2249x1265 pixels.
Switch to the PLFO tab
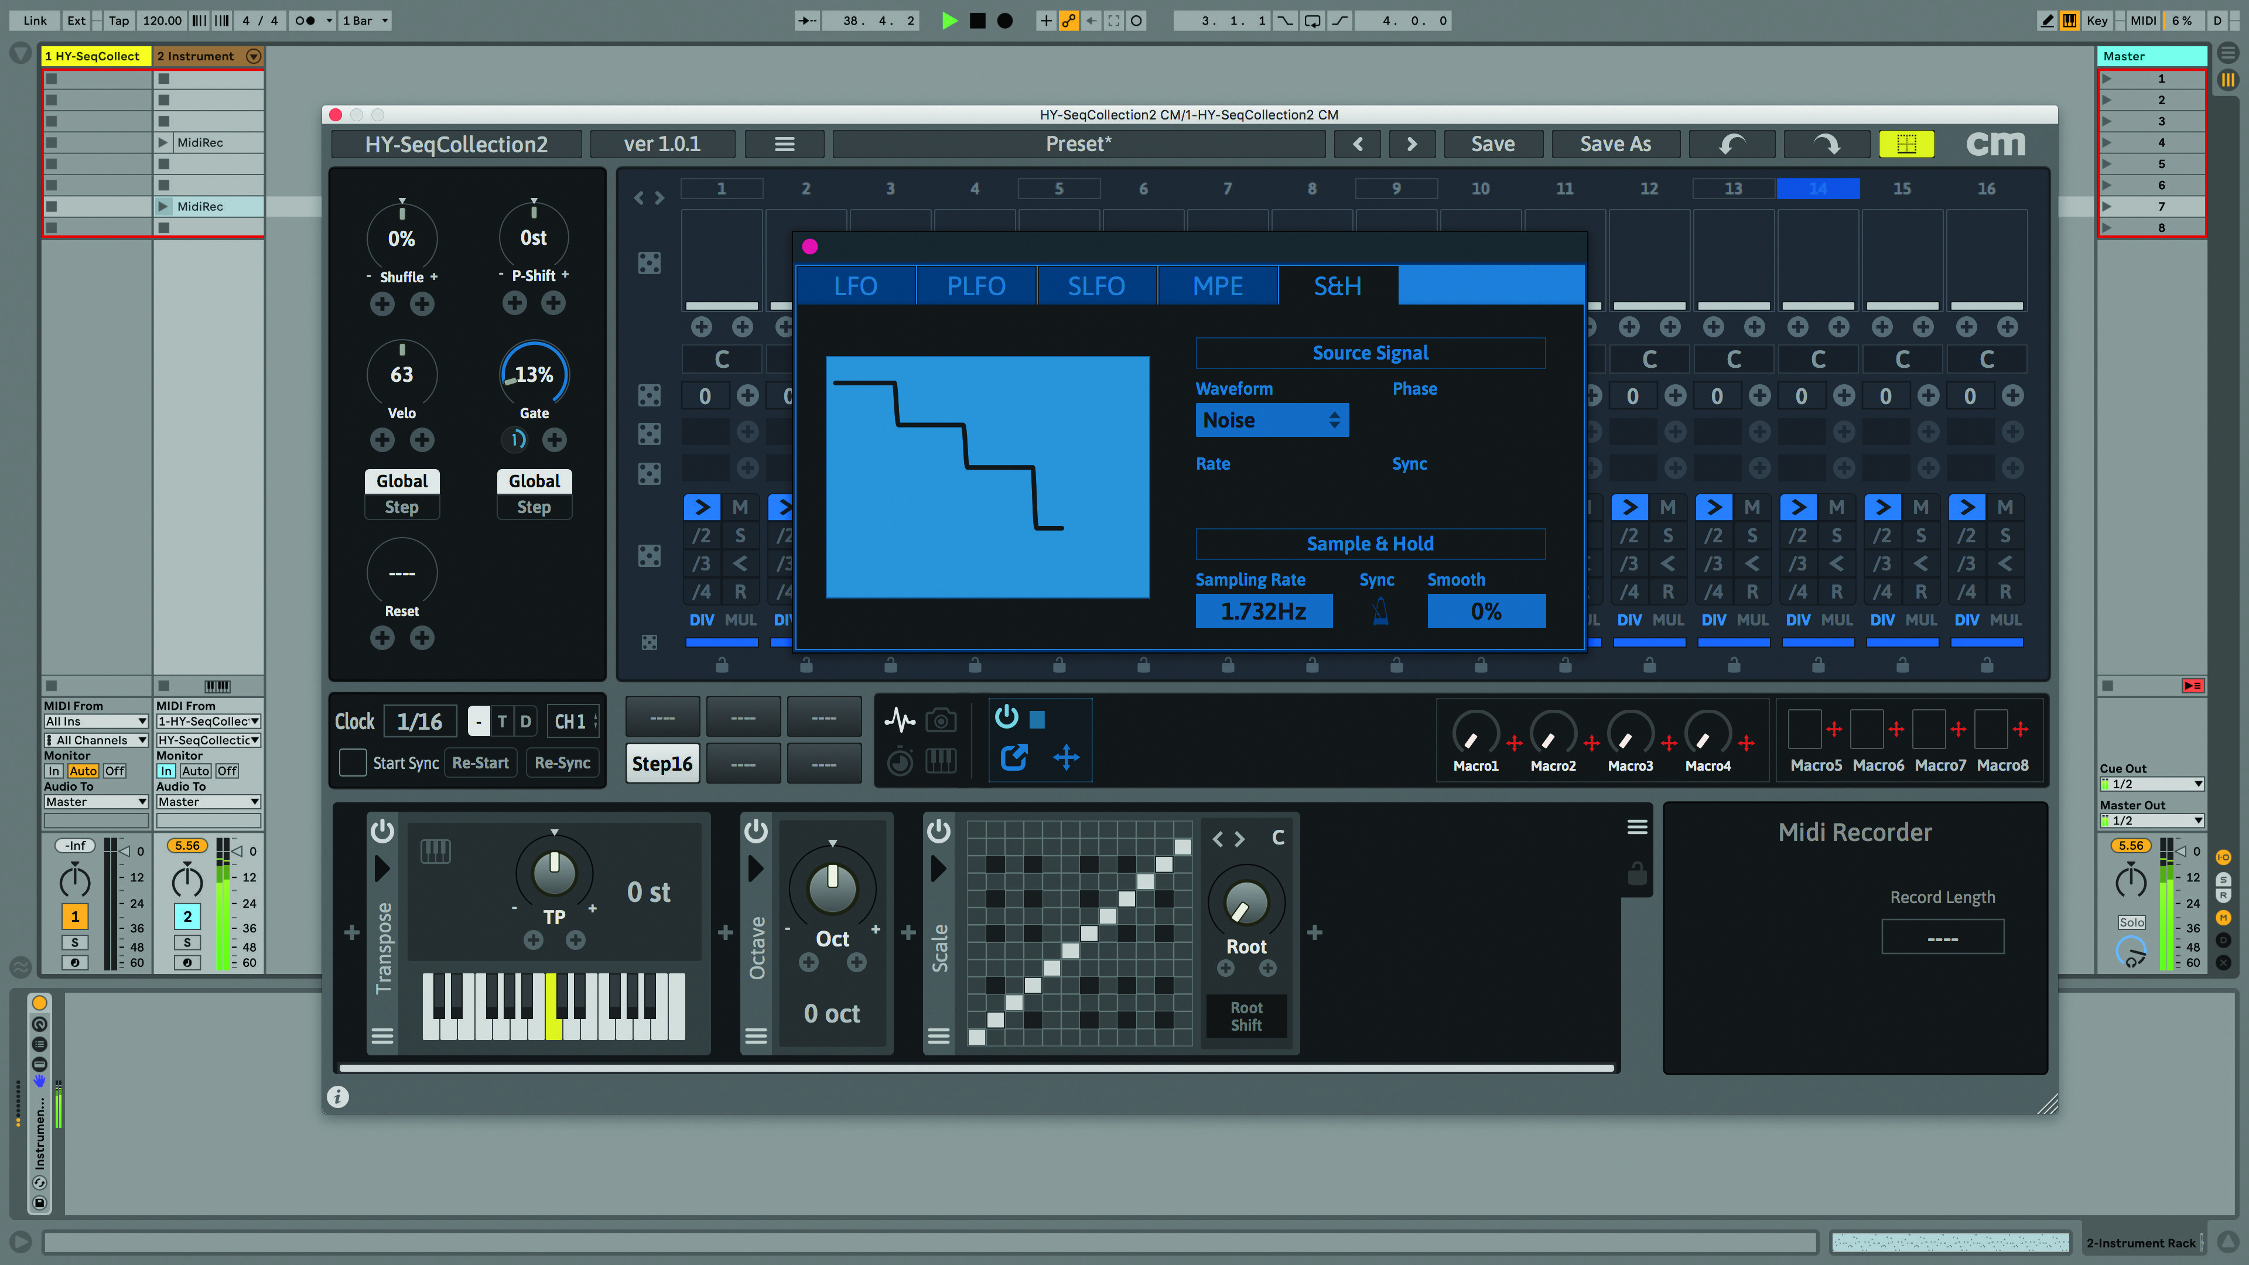click(976, 285)
